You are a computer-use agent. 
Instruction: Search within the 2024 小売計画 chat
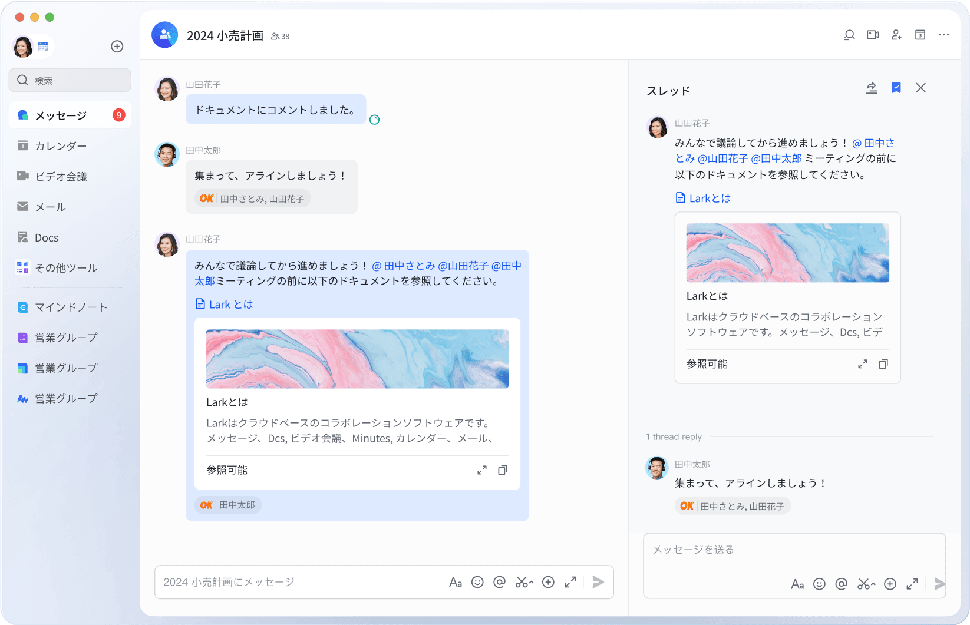click(x=849, y=35)
